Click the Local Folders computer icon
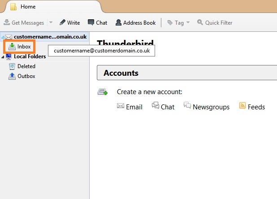 (9, 56)
